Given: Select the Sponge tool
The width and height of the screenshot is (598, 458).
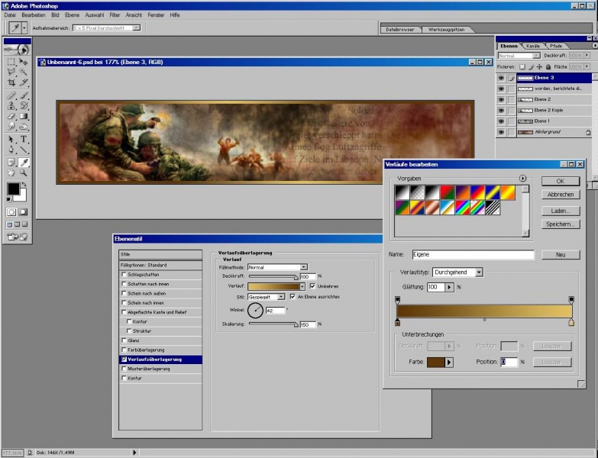Looking at the screenshot, I should click(x=24, y=127).
